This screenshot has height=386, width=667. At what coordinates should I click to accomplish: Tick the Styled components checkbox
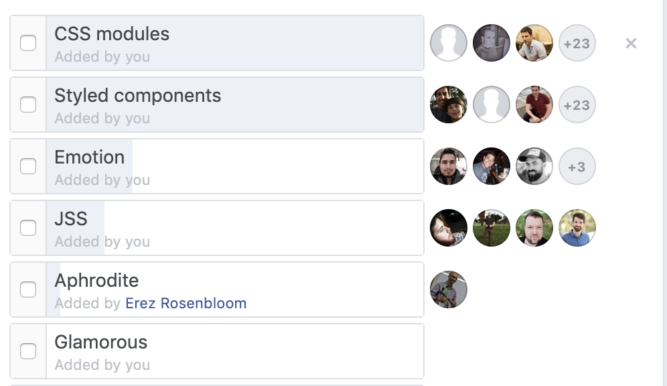(28, 105)
